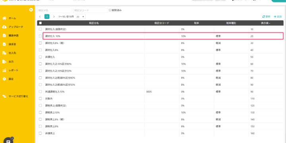Check the box for 課対仕入 10% row

(x=40, y=36)
